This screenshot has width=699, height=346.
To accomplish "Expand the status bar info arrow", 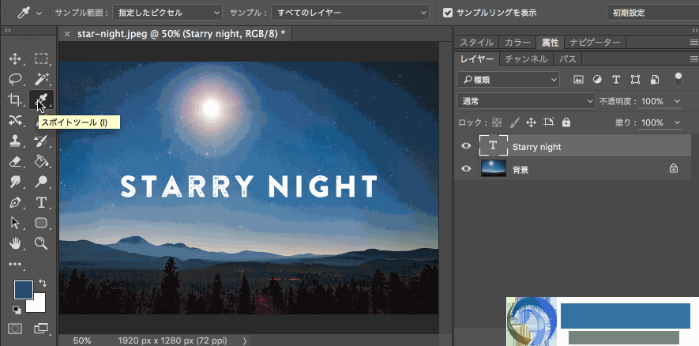I will 245,340.
